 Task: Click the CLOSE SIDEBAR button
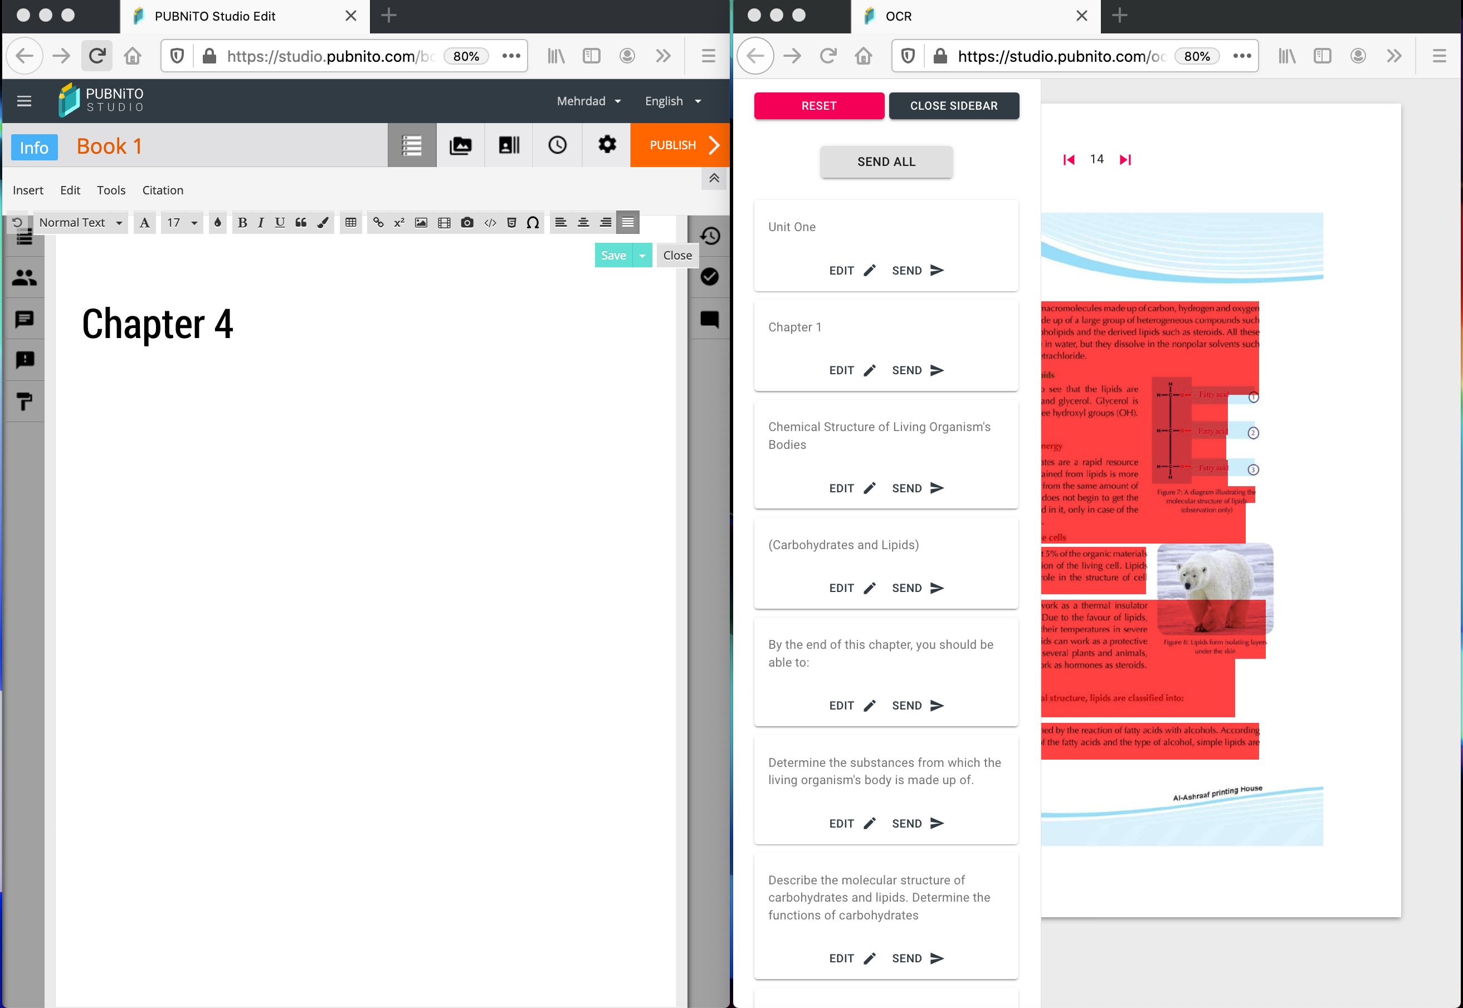(954, 105)
